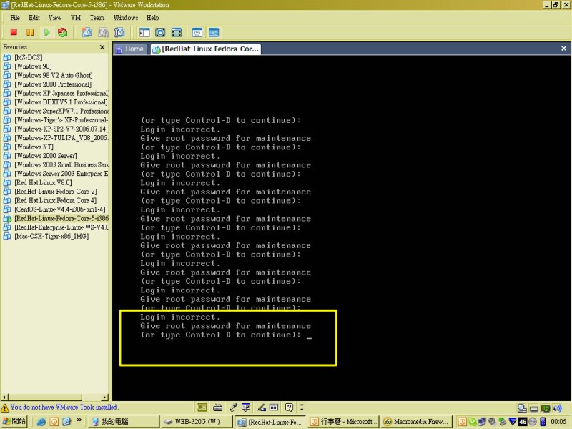
Task: Click the Take Snapshot toolbar icon
Action: pyautogui.click(x=87, y=32)
